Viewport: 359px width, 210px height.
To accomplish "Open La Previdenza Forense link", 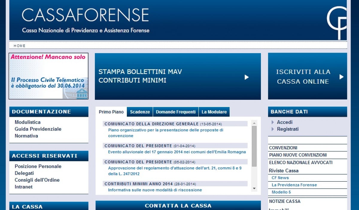I will [x=294, y=185].
